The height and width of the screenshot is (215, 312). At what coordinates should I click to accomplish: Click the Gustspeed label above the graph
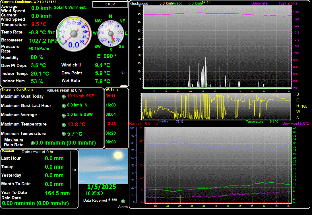pos(139,3)
